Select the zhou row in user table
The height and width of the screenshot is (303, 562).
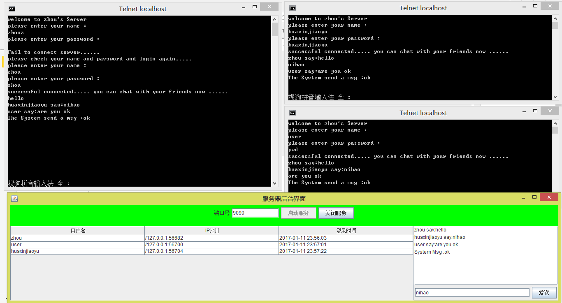coord(212,238)
